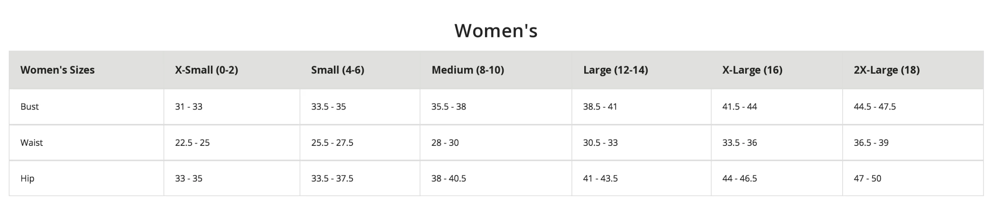The image size is (997, 218).
Task: Click the X-Large (16) column header
Action: [752, 70]
